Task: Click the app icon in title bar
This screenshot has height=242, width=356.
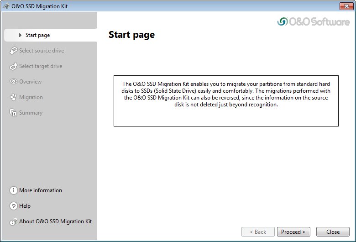Action: 6,6
